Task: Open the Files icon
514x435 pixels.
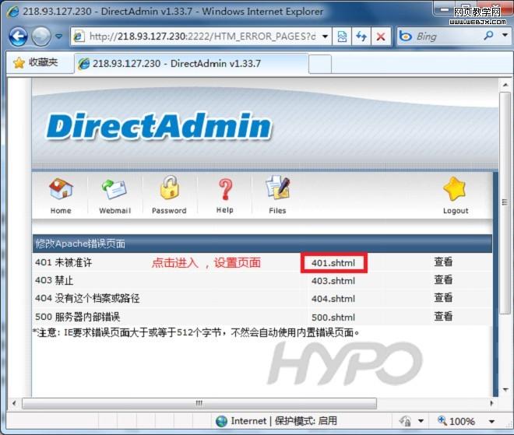Action: [277, 189]
